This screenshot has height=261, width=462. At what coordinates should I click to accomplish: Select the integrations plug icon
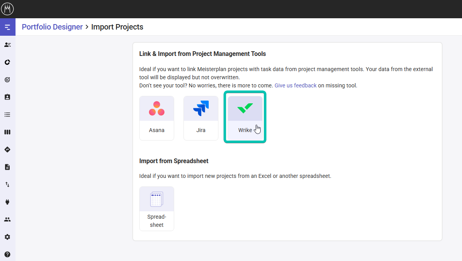click(7, 202)
